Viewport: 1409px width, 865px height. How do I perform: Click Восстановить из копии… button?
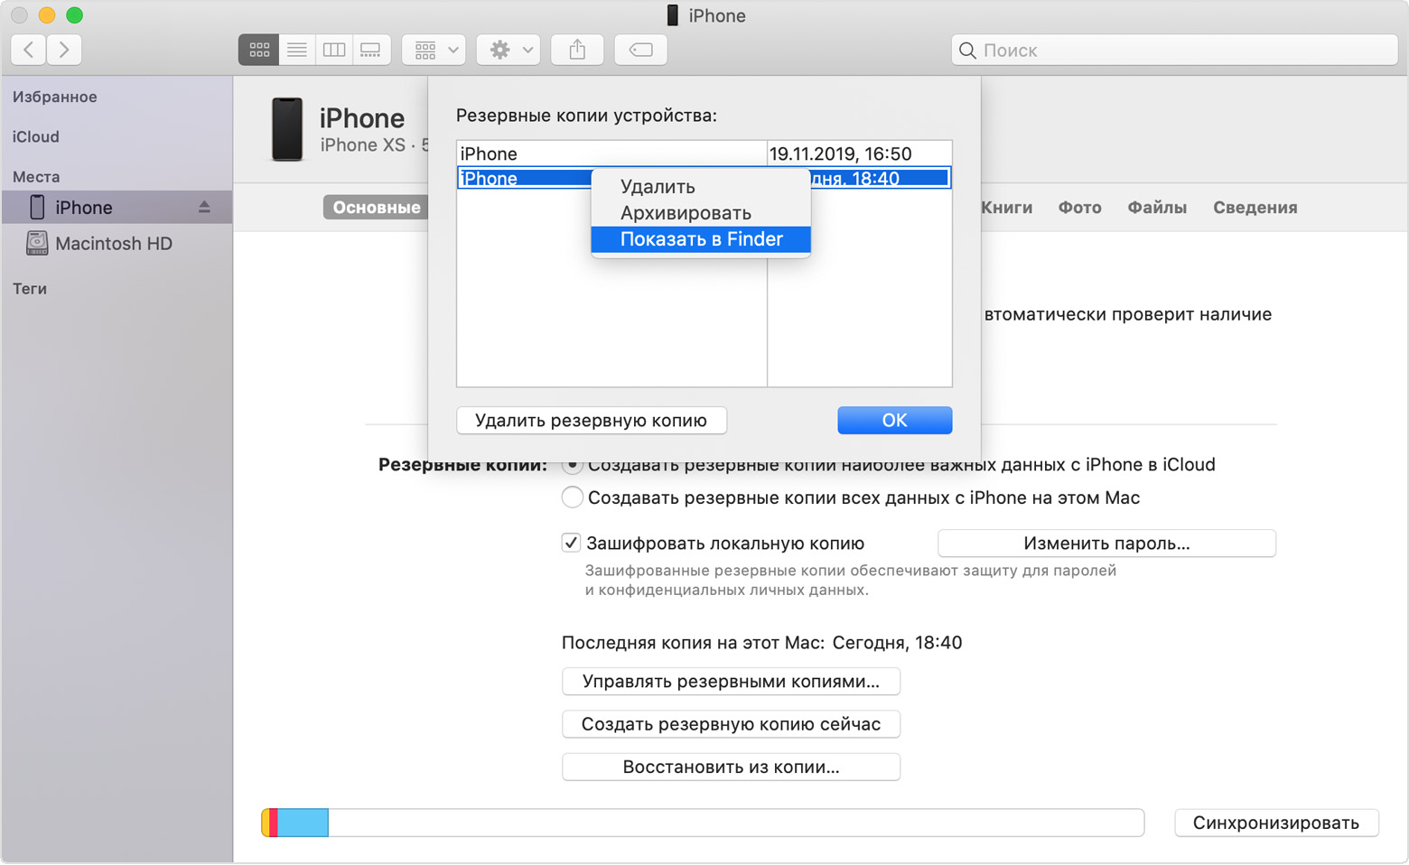731,767
